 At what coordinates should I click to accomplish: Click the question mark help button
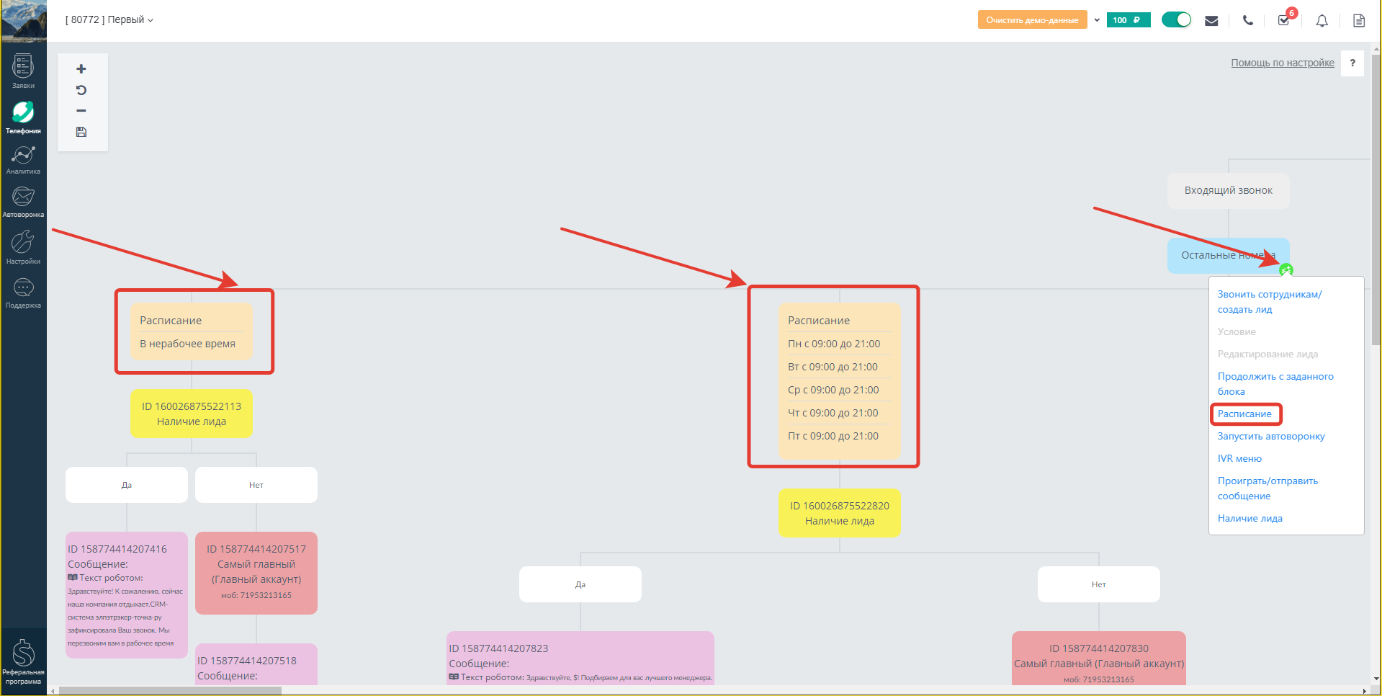pos(1352,63)
